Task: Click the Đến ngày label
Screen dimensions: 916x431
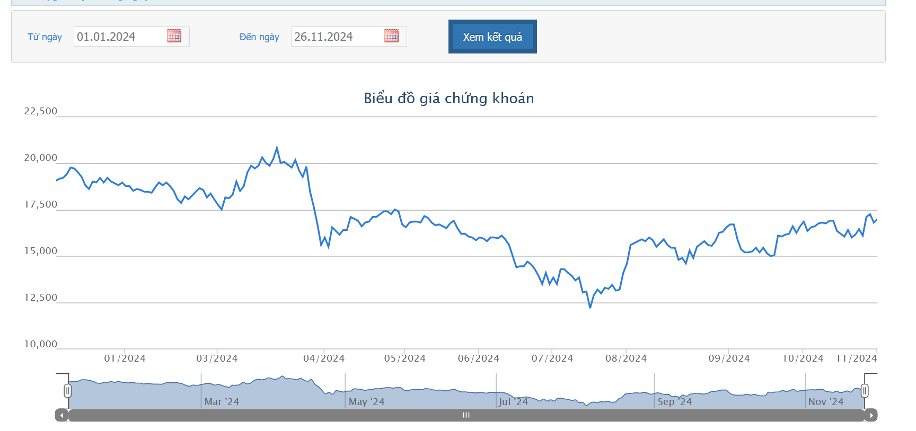Action: coord(259,37)
